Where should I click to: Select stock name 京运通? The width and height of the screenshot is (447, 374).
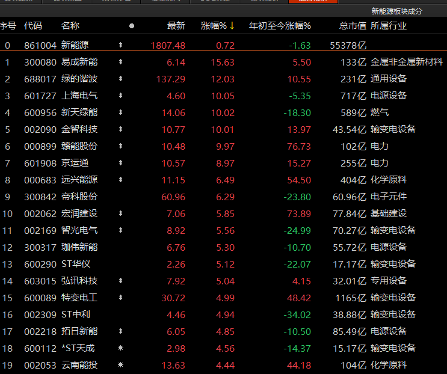75,163
